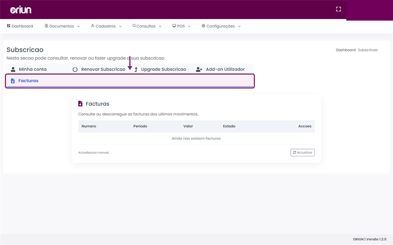
Task: Click the Upgrade Subscricao arrow icon
Action: click(136, 69)
